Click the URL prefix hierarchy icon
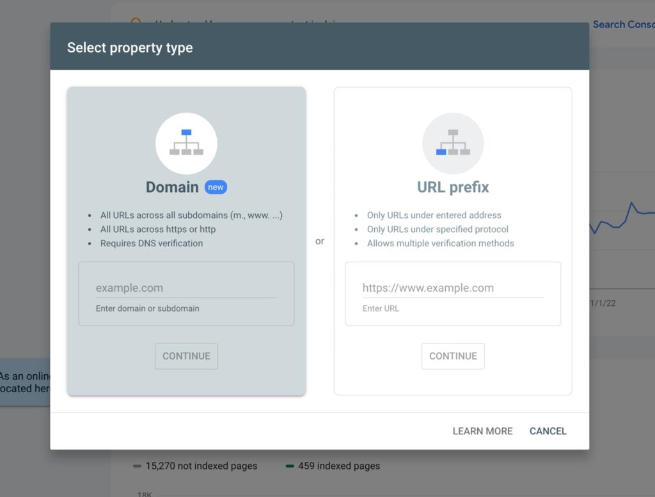The width and height of the screenshot is (655, 497). pos(453,143)
